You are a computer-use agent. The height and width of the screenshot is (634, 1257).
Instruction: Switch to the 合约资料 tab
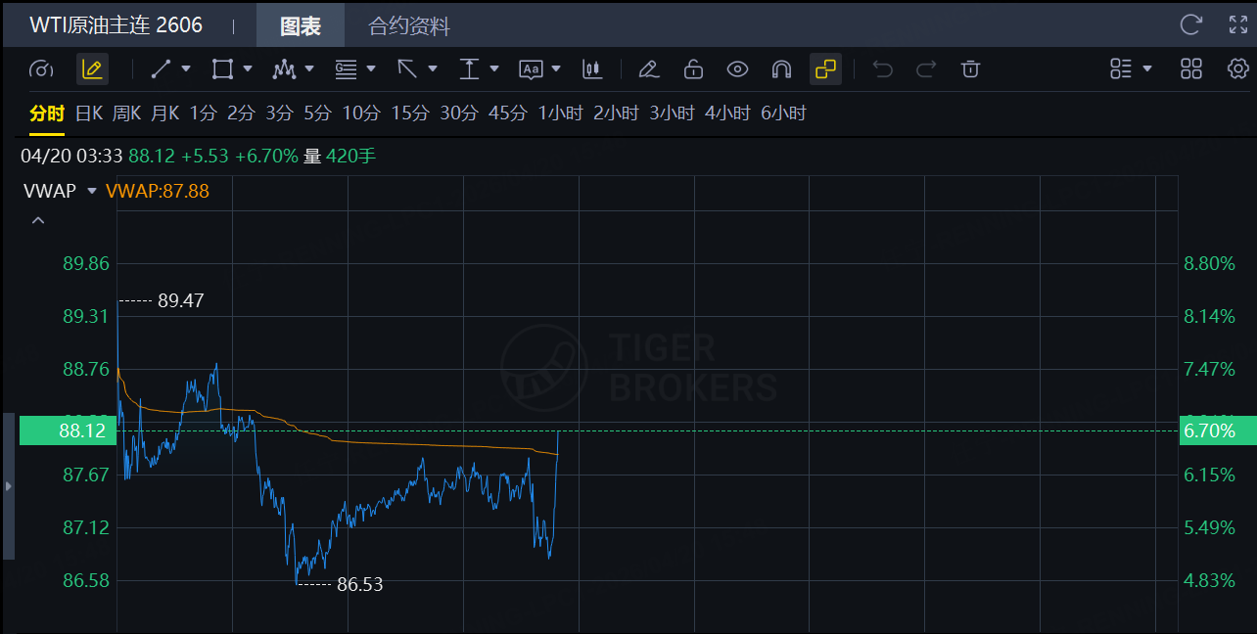(408, 26)
